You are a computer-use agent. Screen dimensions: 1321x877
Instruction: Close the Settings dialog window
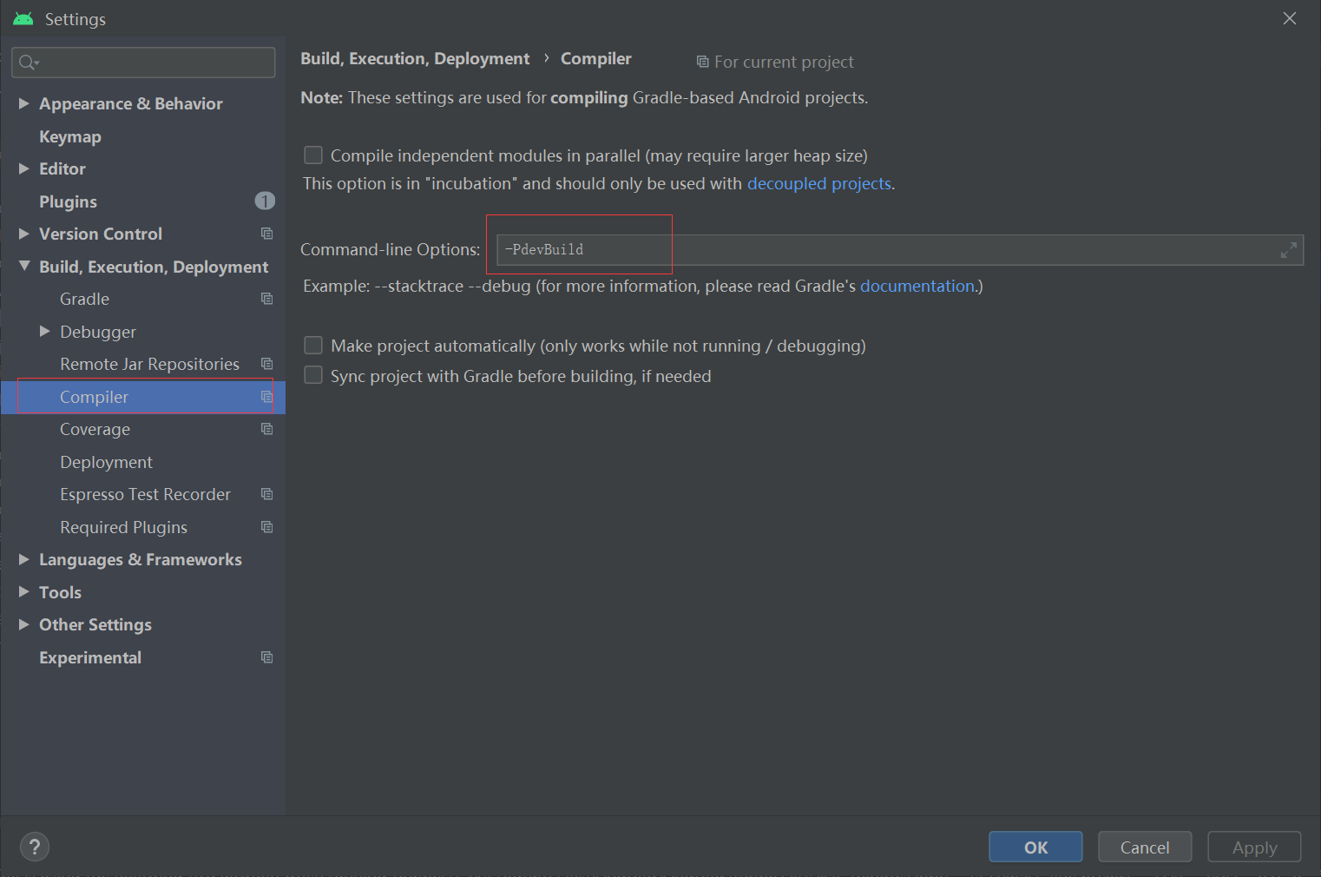point(1290,18)
